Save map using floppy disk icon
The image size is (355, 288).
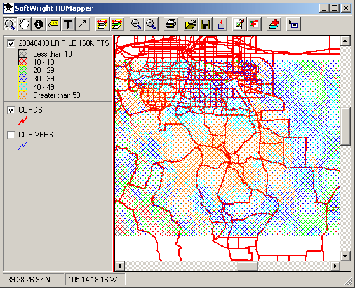pyautogui.click(x=205, y=24)
